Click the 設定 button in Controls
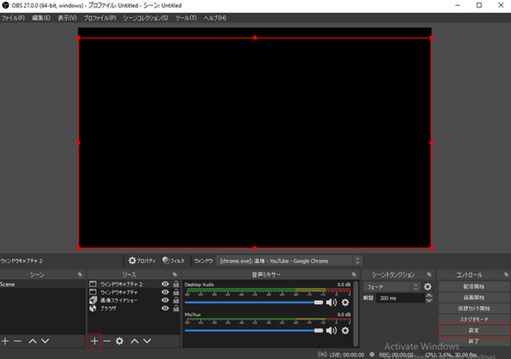This screenshot has width=511, height=359. tap(474, 330)
